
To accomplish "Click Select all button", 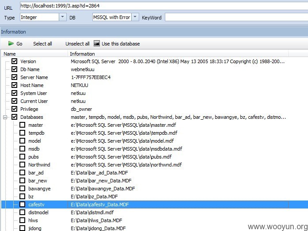I will click(x=42, y=44).
